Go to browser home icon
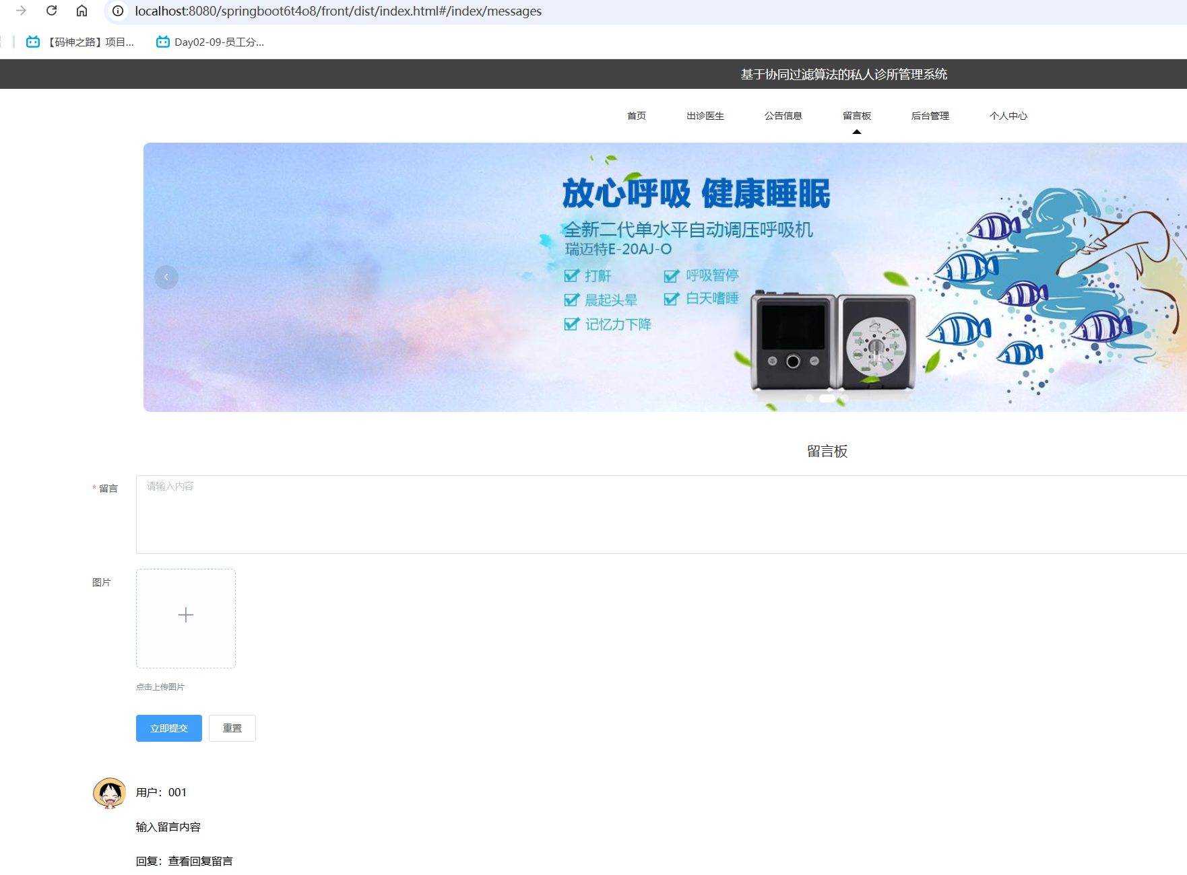The width and height of the screenshot is (1187, 875). coord(82,11)
